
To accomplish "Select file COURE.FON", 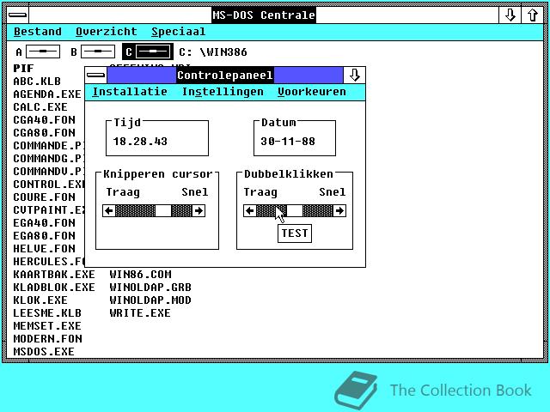I will click(44, 197).
